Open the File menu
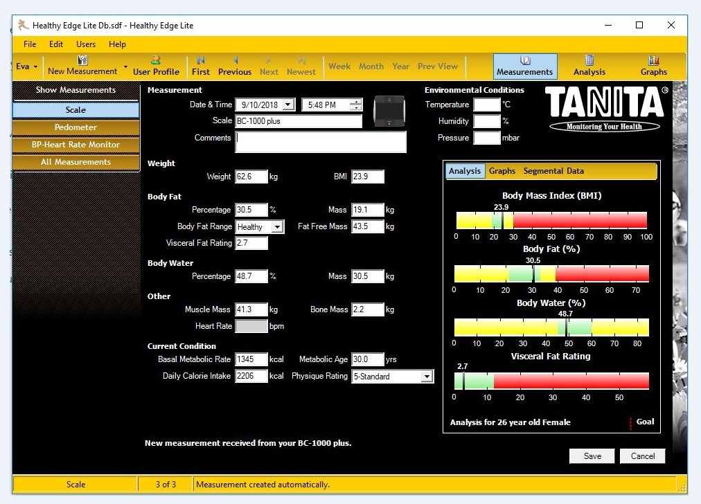Image resolution: width=701 pixels, height=504 pixels. (x=30, y=44)
